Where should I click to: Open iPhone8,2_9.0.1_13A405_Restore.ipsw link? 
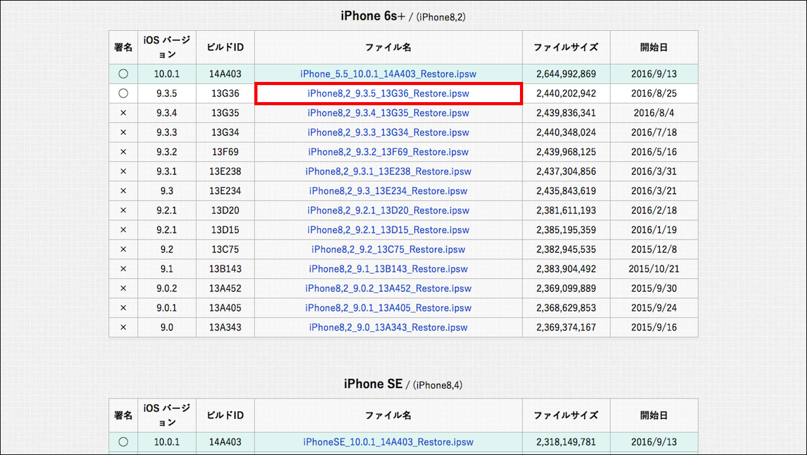388,308
